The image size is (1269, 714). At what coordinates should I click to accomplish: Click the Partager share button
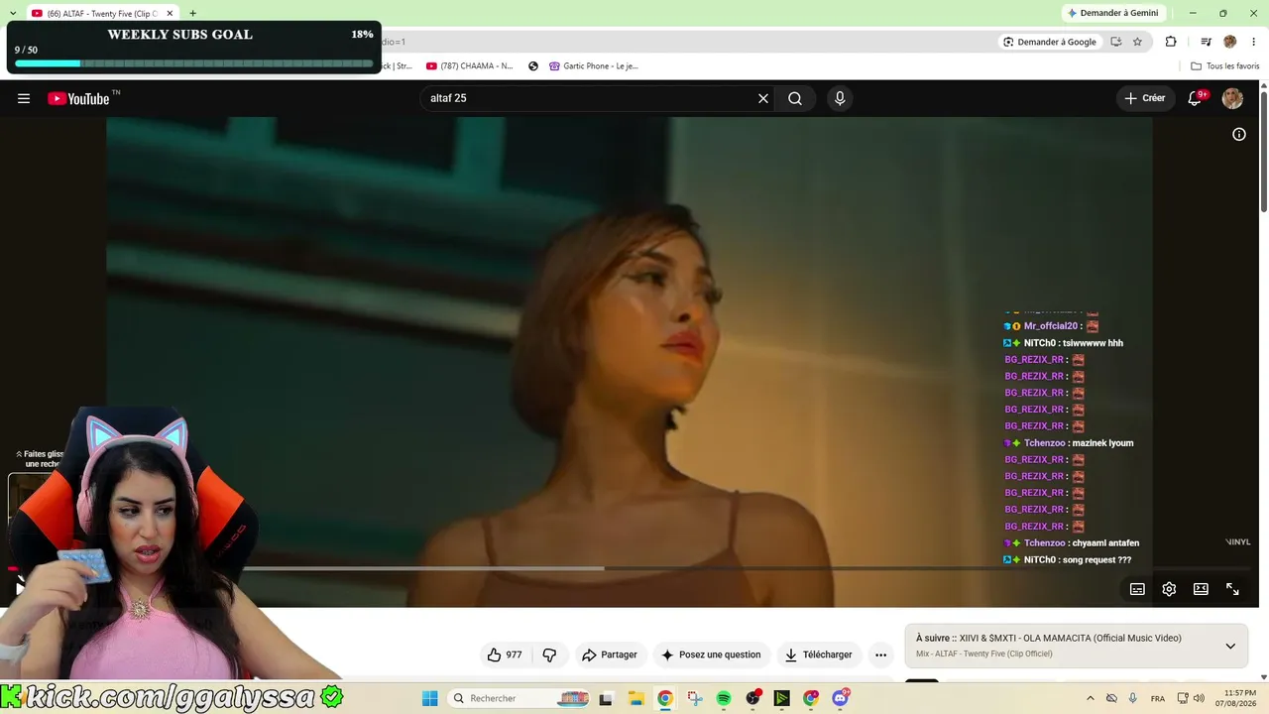(x=610, y=654)
